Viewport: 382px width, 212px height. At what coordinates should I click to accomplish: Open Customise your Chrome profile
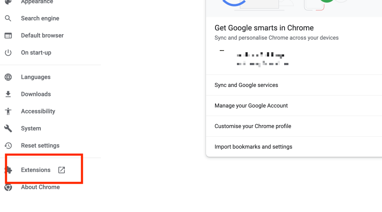[x=294, y=126]
